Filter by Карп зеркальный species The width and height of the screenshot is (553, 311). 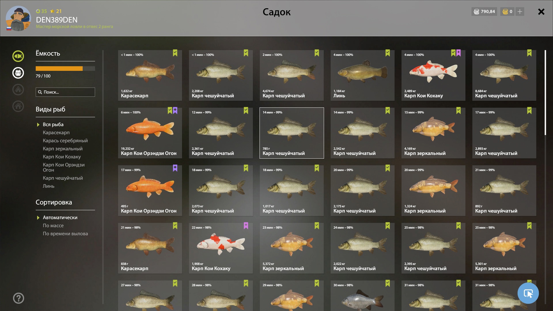pos(63,149)
